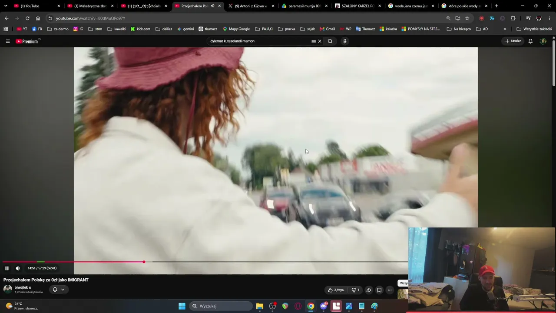The image size is (556, 313).
Task: Mute the tab playing audio
Action: point(212,6)
